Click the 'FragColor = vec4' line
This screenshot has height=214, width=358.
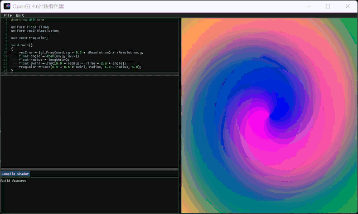pos(80,67)
